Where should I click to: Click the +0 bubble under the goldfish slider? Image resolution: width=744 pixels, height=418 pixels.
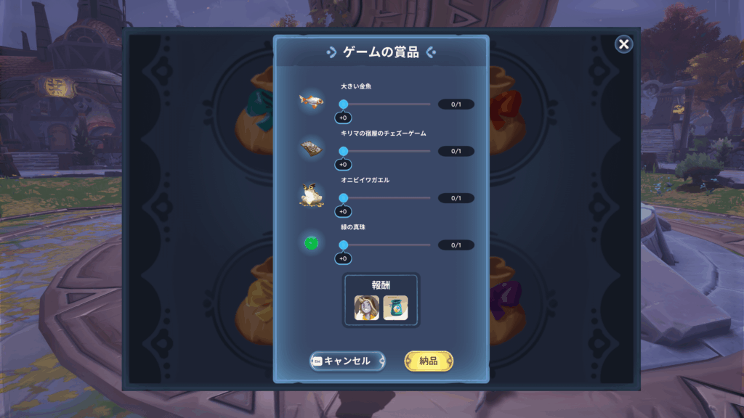tap(343, 118)
